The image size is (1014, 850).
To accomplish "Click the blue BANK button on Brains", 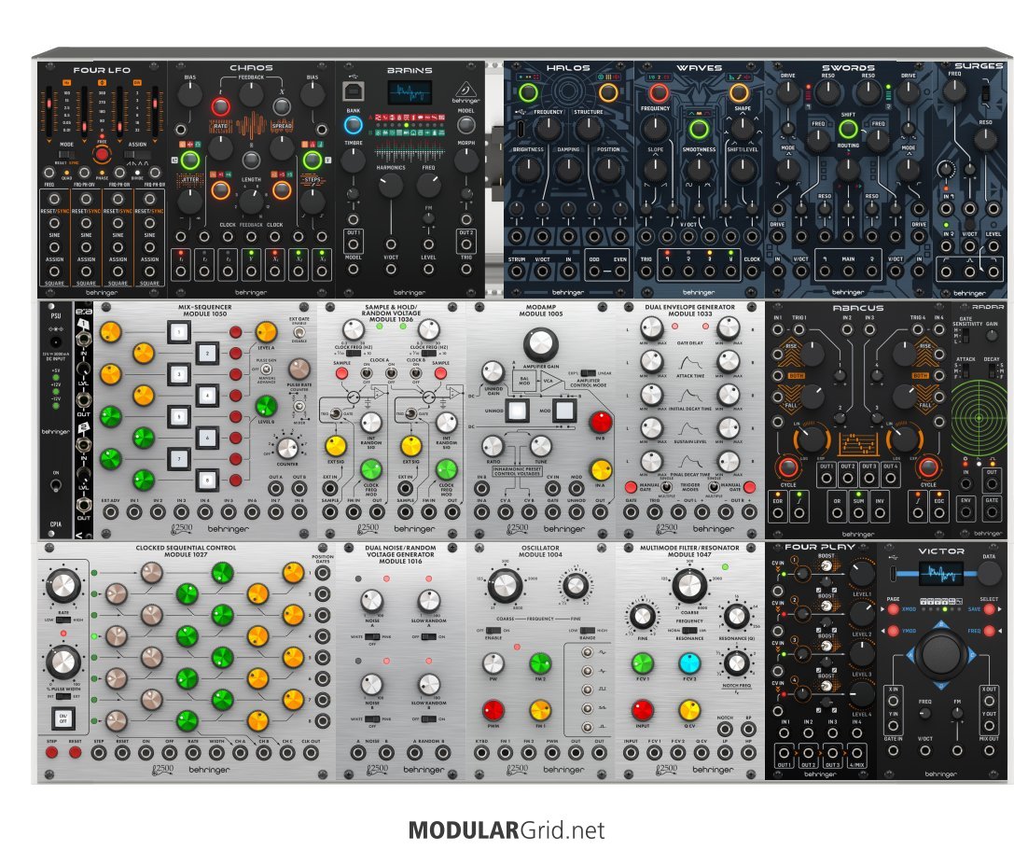I will pyautogui.click(x=354, y=124).
